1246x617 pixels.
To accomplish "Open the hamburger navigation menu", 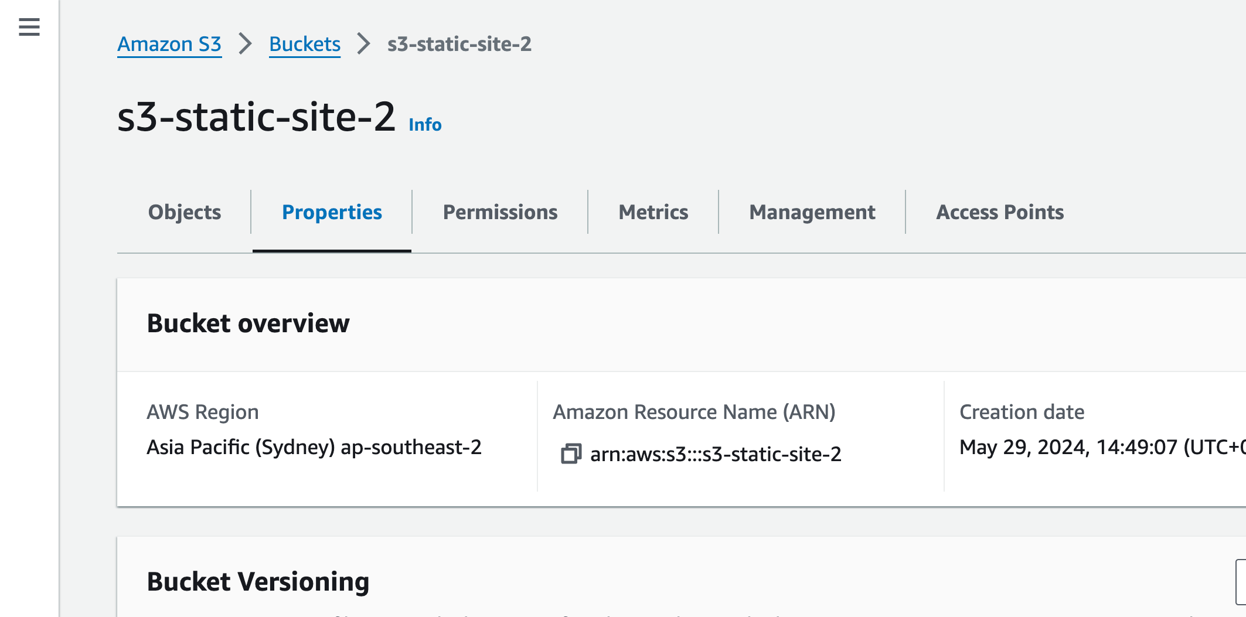I will (29, 27).
